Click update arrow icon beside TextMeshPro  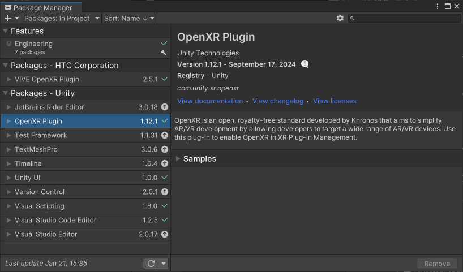(x=165, y=149)
